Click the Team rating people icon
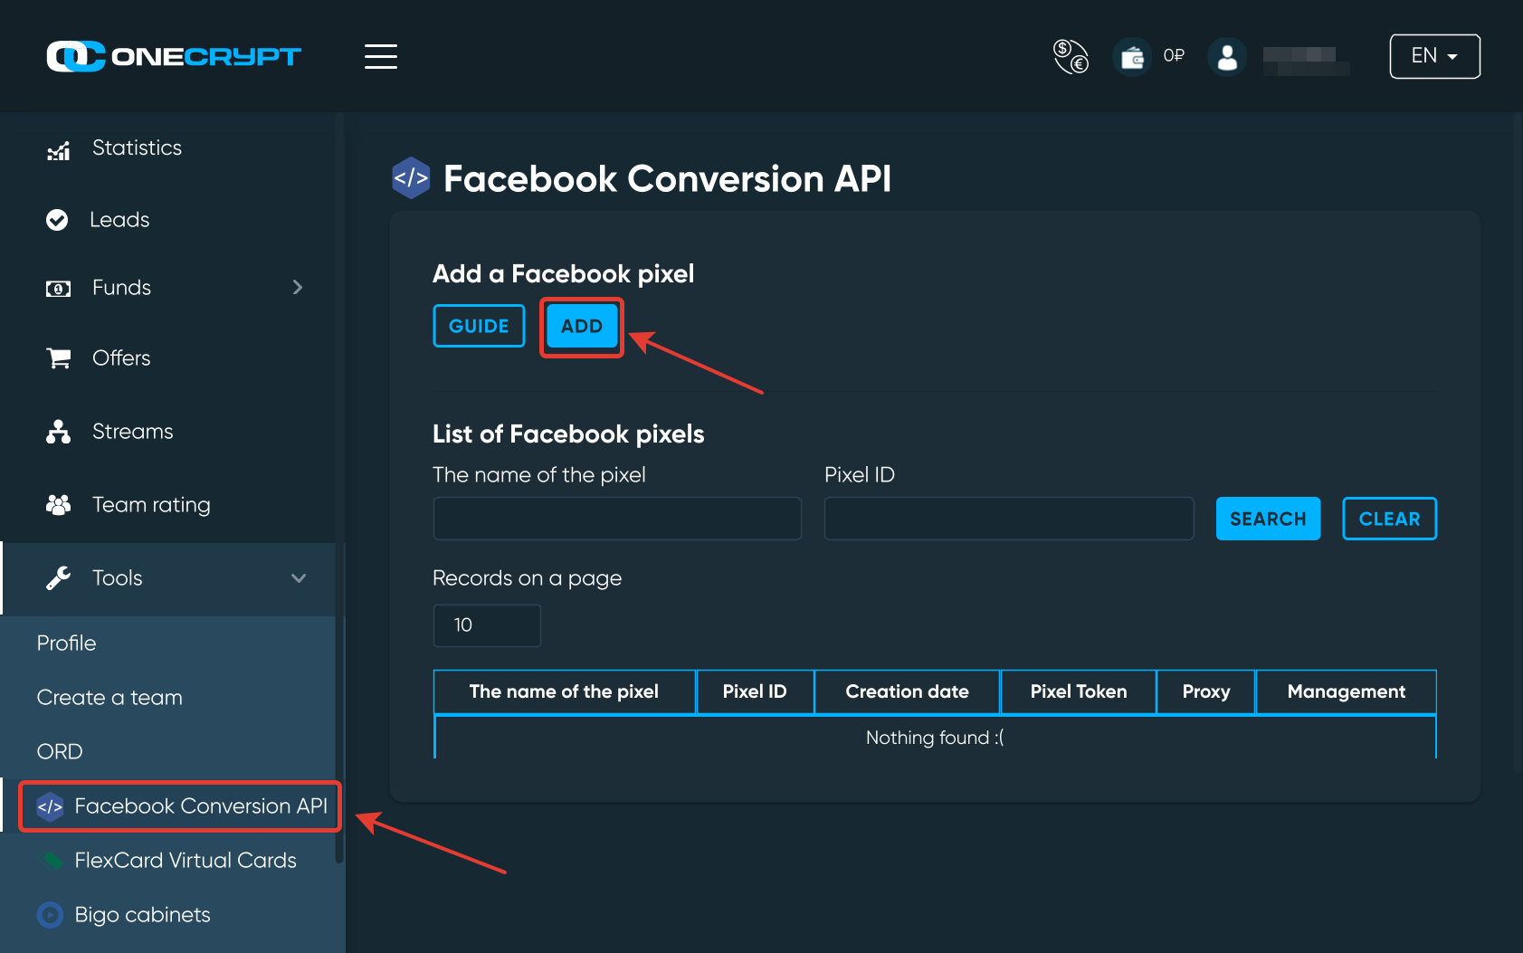The image size is (1523, 953). coord(58,505)
